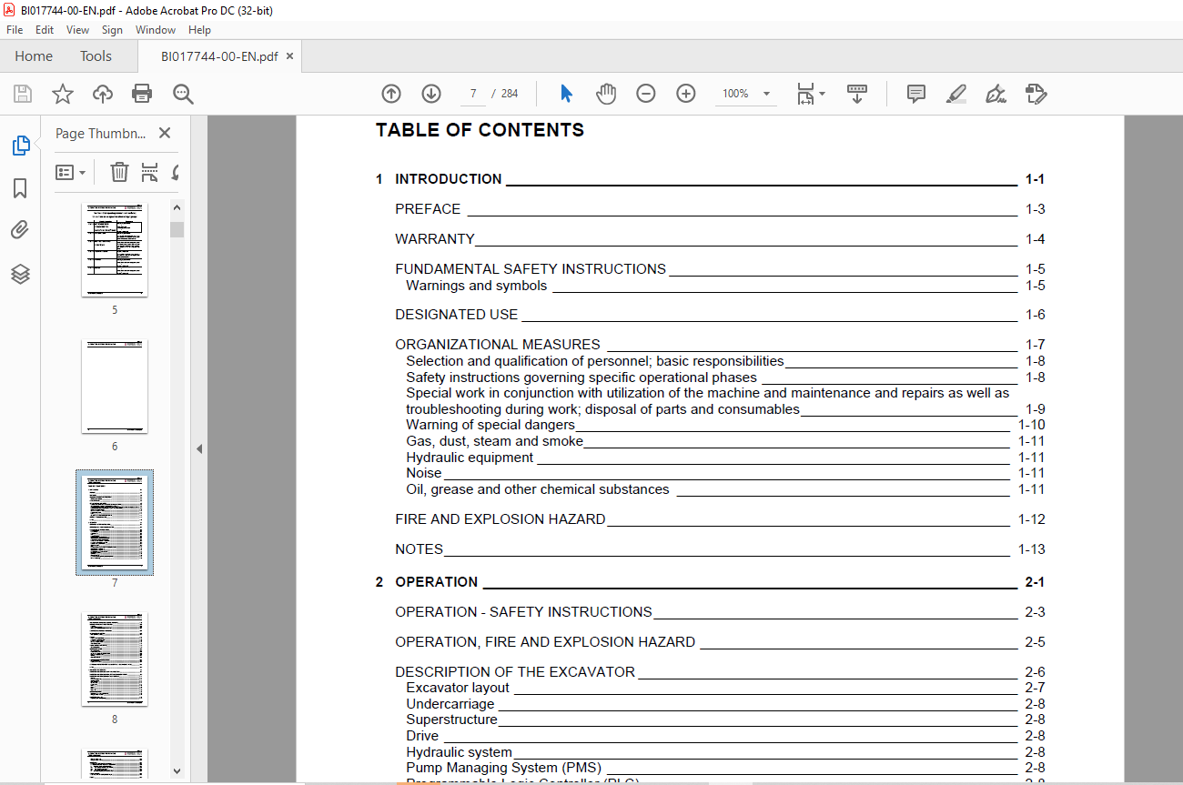Screen dimensions: 1183x785
Task: Open the Find text magnifier tool
Action: (x=183, y=94)
